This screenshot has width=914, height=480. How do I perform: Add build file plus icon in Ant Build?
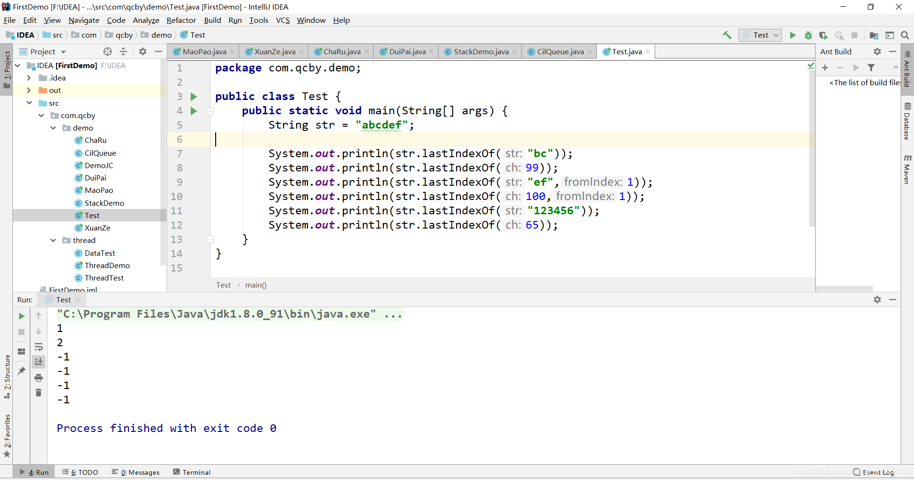coord(825,68)
